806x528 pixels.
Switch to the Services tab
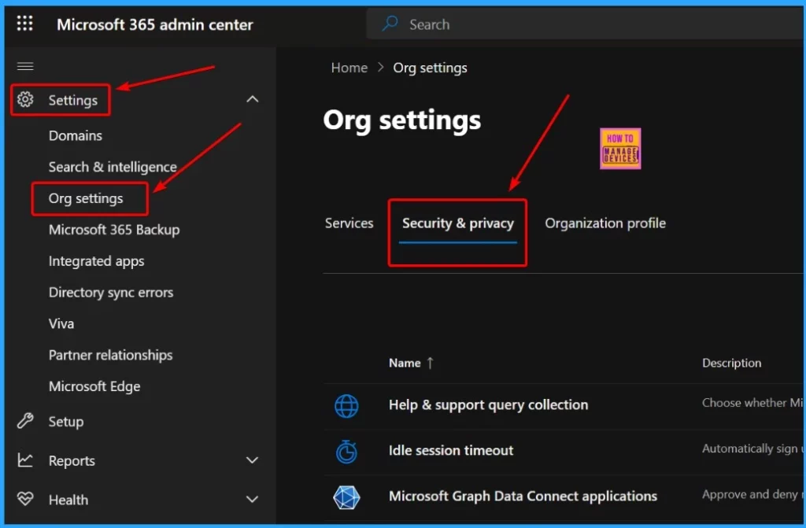point(349,223)
